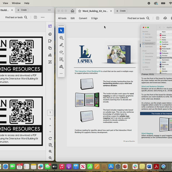Save file using disk icon in right window

point(158,18)
